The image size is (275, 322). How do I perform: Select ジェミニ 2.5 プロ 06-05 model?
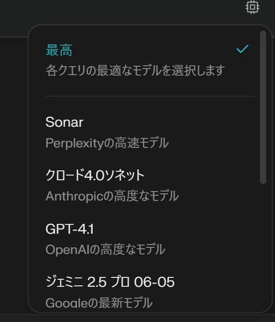tap(110, 282)
